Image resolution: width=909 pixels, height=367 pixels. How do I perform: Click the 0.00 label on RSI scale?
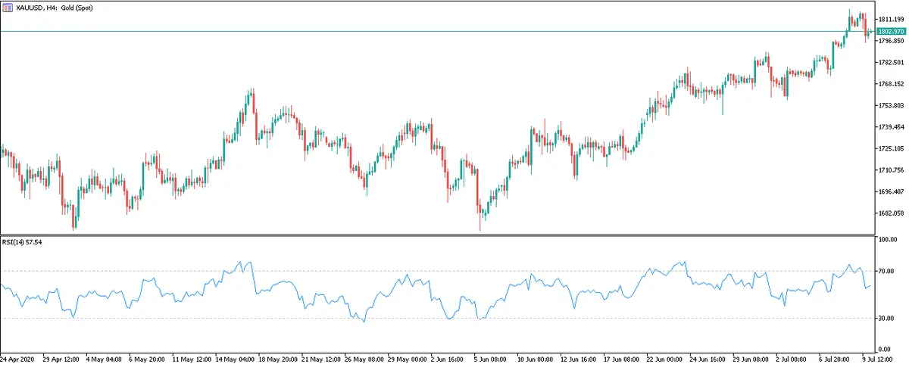[886, 349]
